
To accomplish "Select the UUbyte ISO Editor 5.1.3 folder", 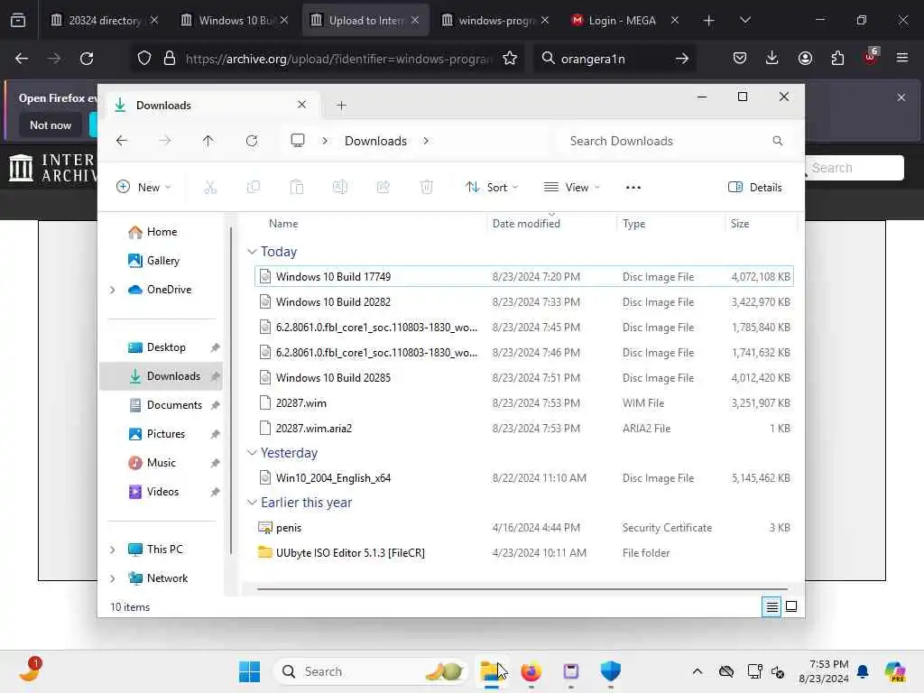I will tap(524, 553).
